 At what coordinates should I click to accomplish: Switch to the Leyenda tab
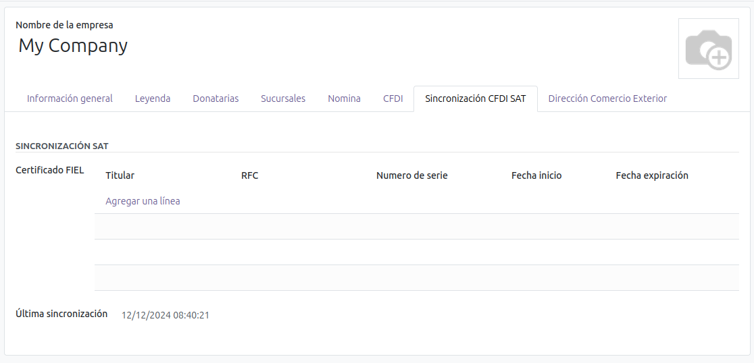(153, 99)
